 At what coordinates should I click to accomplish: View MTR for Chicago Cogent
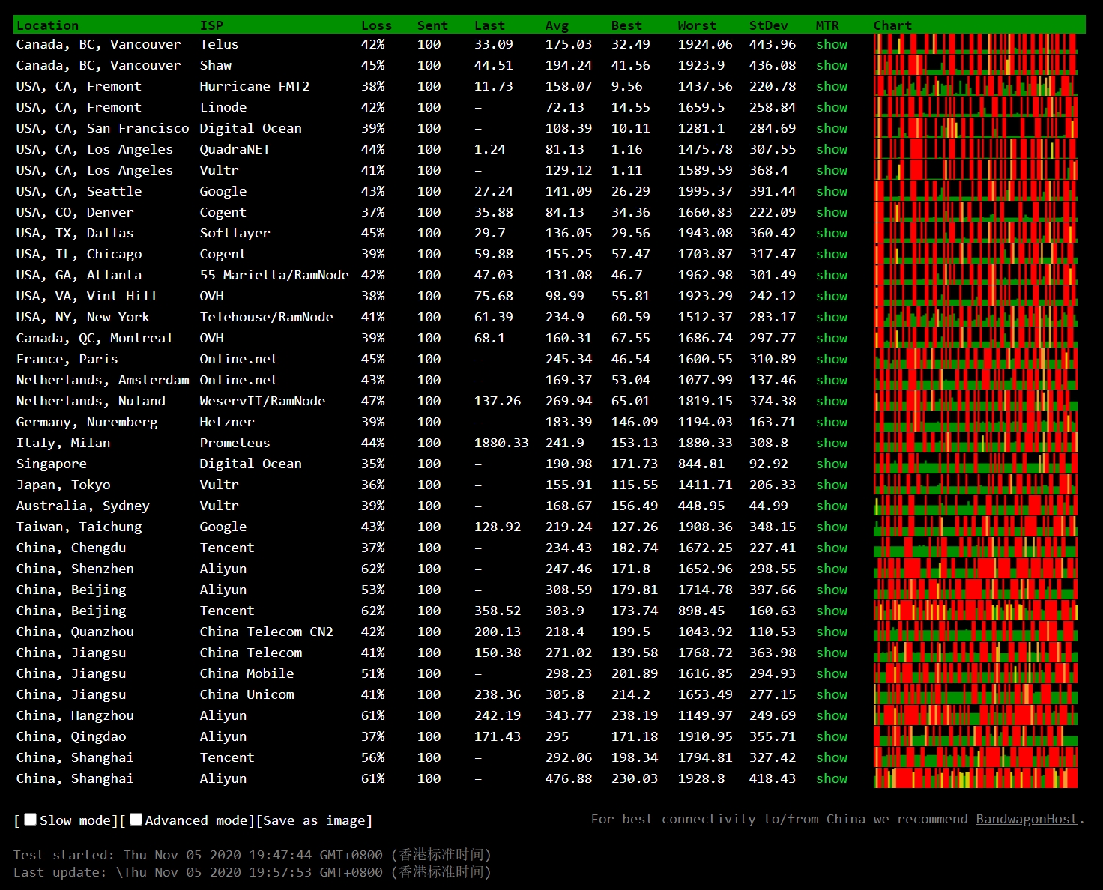click(832, 254)
